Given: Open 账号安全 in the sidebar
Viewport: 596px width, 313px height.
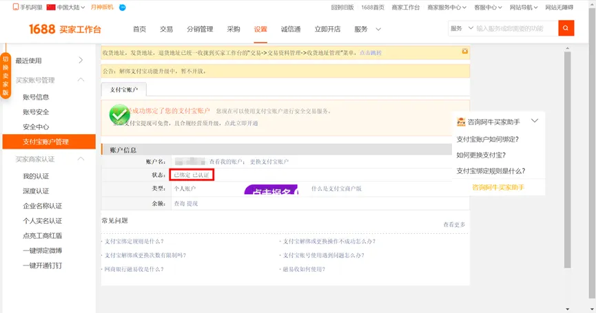Looking at the screenshot, I should (36, 112).
